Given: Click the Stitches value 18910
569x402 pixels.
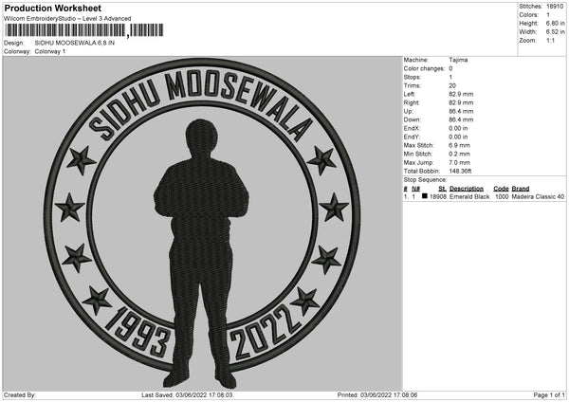Looking at the screenshot, I should point(555,7).
